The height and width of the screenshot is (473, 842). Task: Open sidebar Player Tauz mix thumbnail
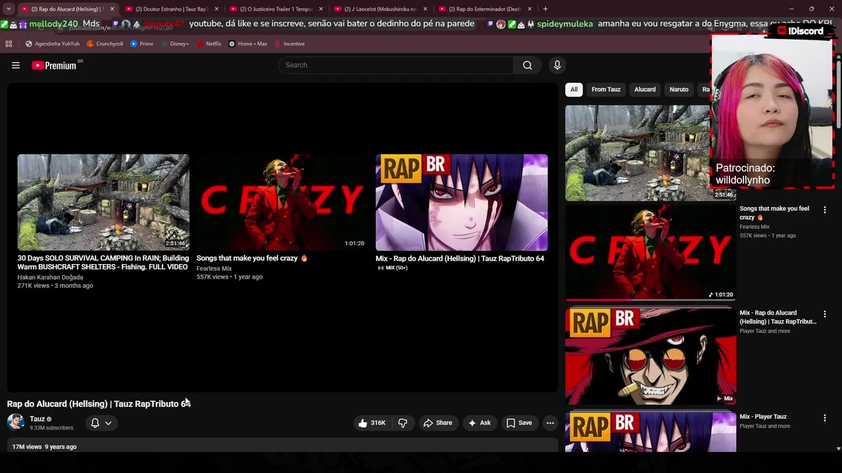[x=651, y=432]
